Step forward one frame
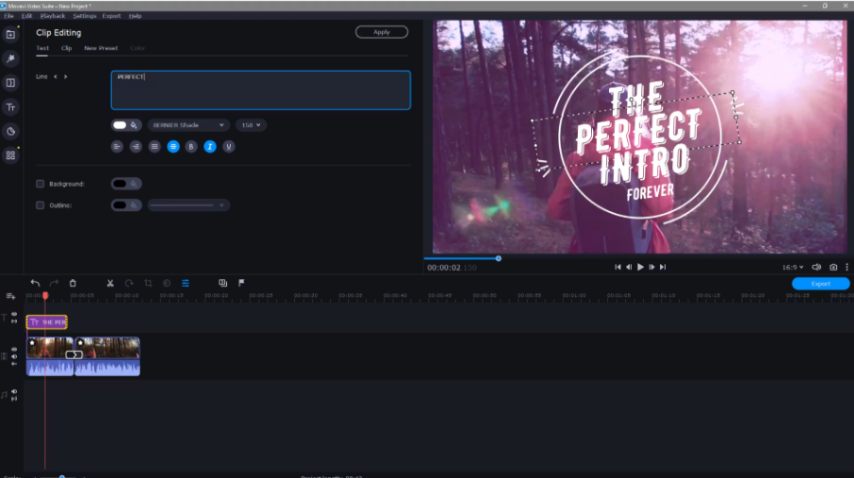The height and width of the screenshot is (478, 854). coord(652,267)
